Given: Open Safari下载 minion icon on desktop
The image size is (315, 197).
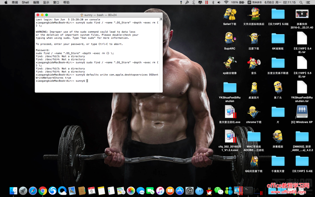Looking at the screenshot, I should point(229,14).
